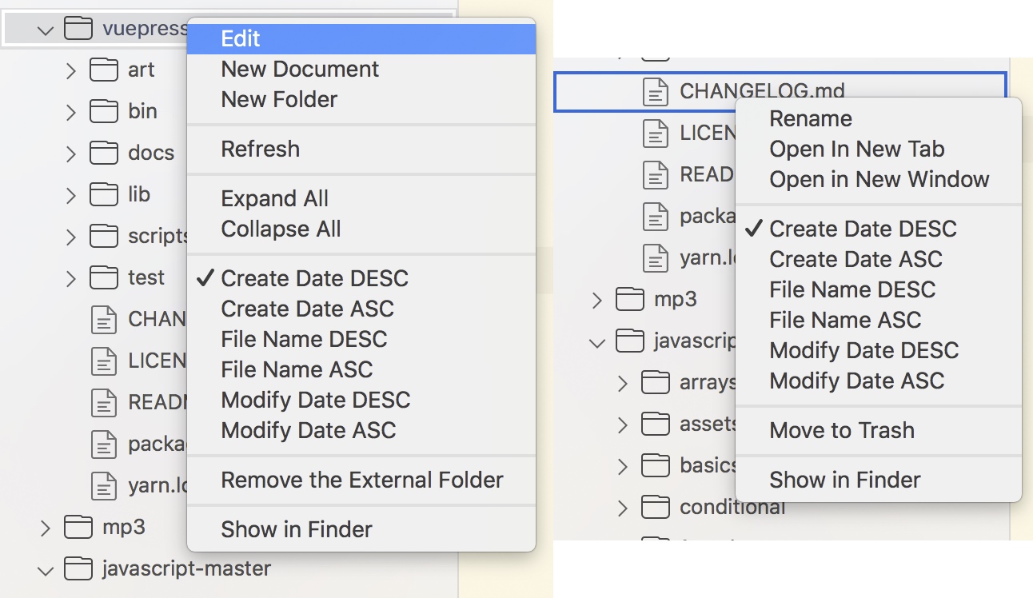Pick Modify Date DESC in right menu

click(x=863, y=350)
